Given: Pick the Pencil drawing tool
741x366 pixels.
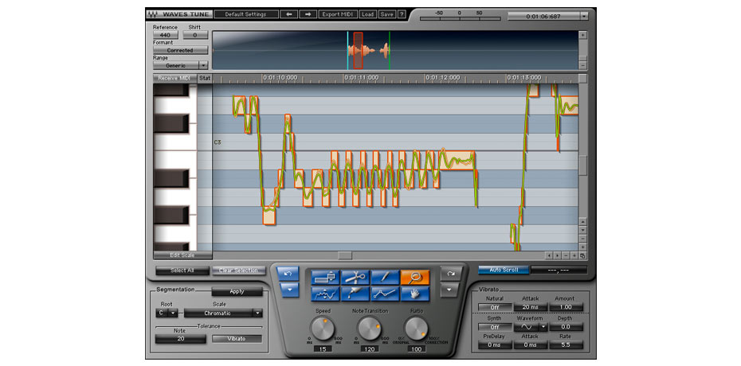Looking at the screenshot, I should [385, 278].
